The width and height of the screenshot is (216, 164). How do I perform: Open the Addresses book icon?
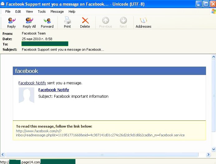pos(143,21)
